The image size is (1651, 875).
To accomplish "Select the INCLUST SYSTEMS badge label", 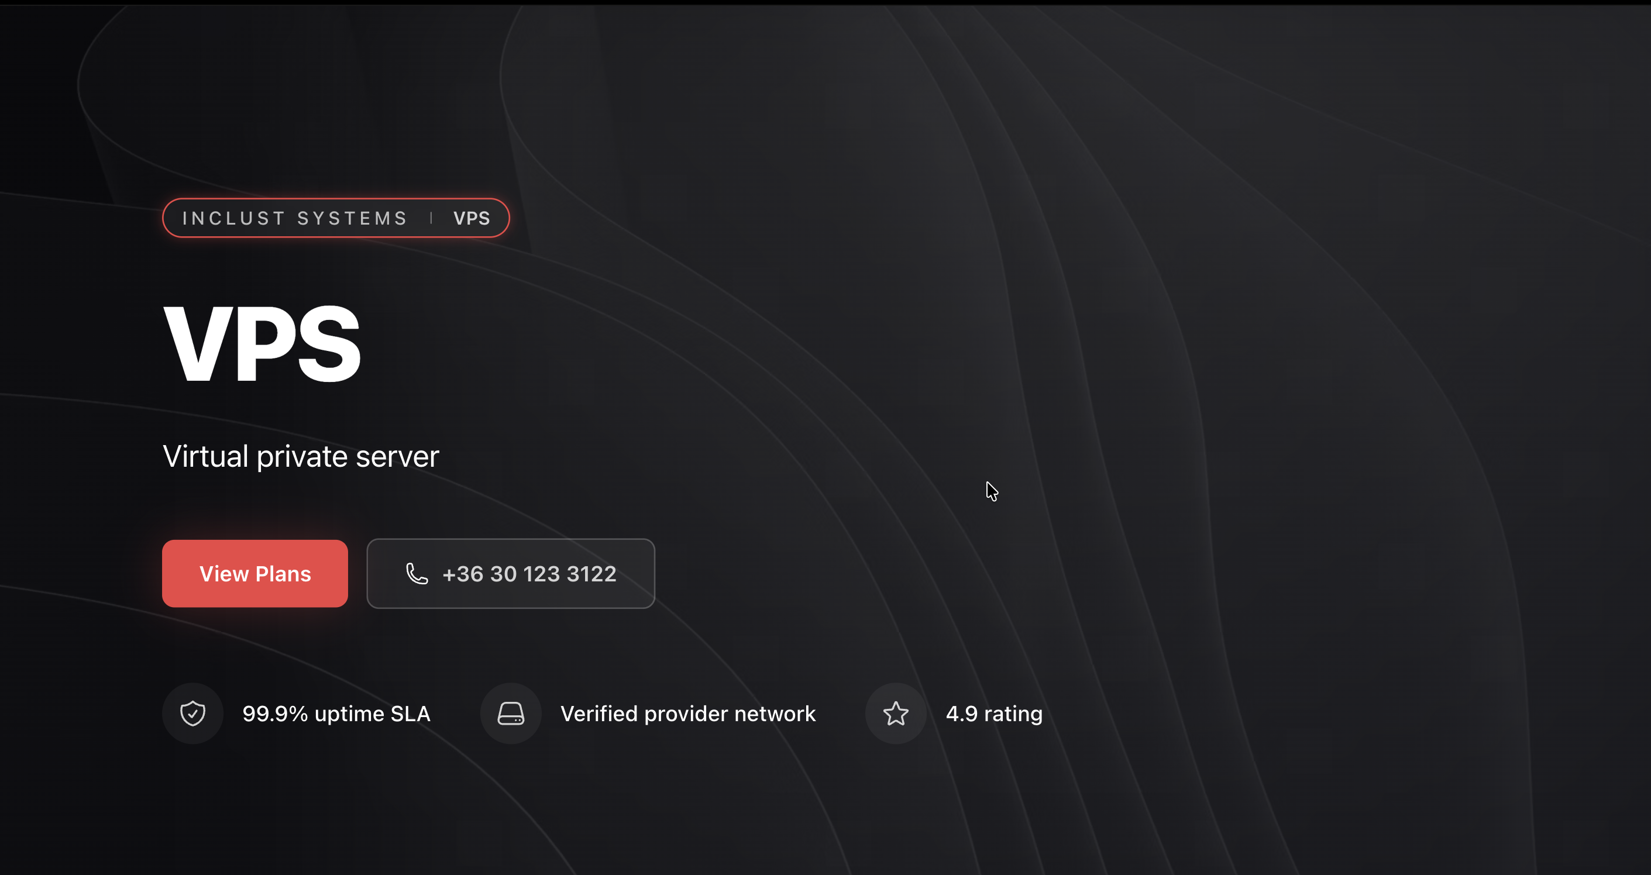I will 295,218.
